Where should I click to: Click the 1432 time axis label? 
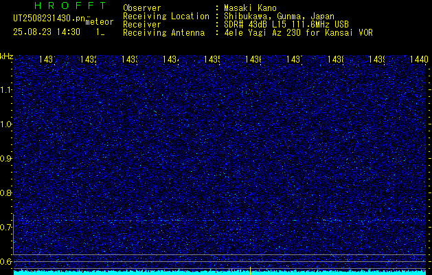[x=89, y=59]
